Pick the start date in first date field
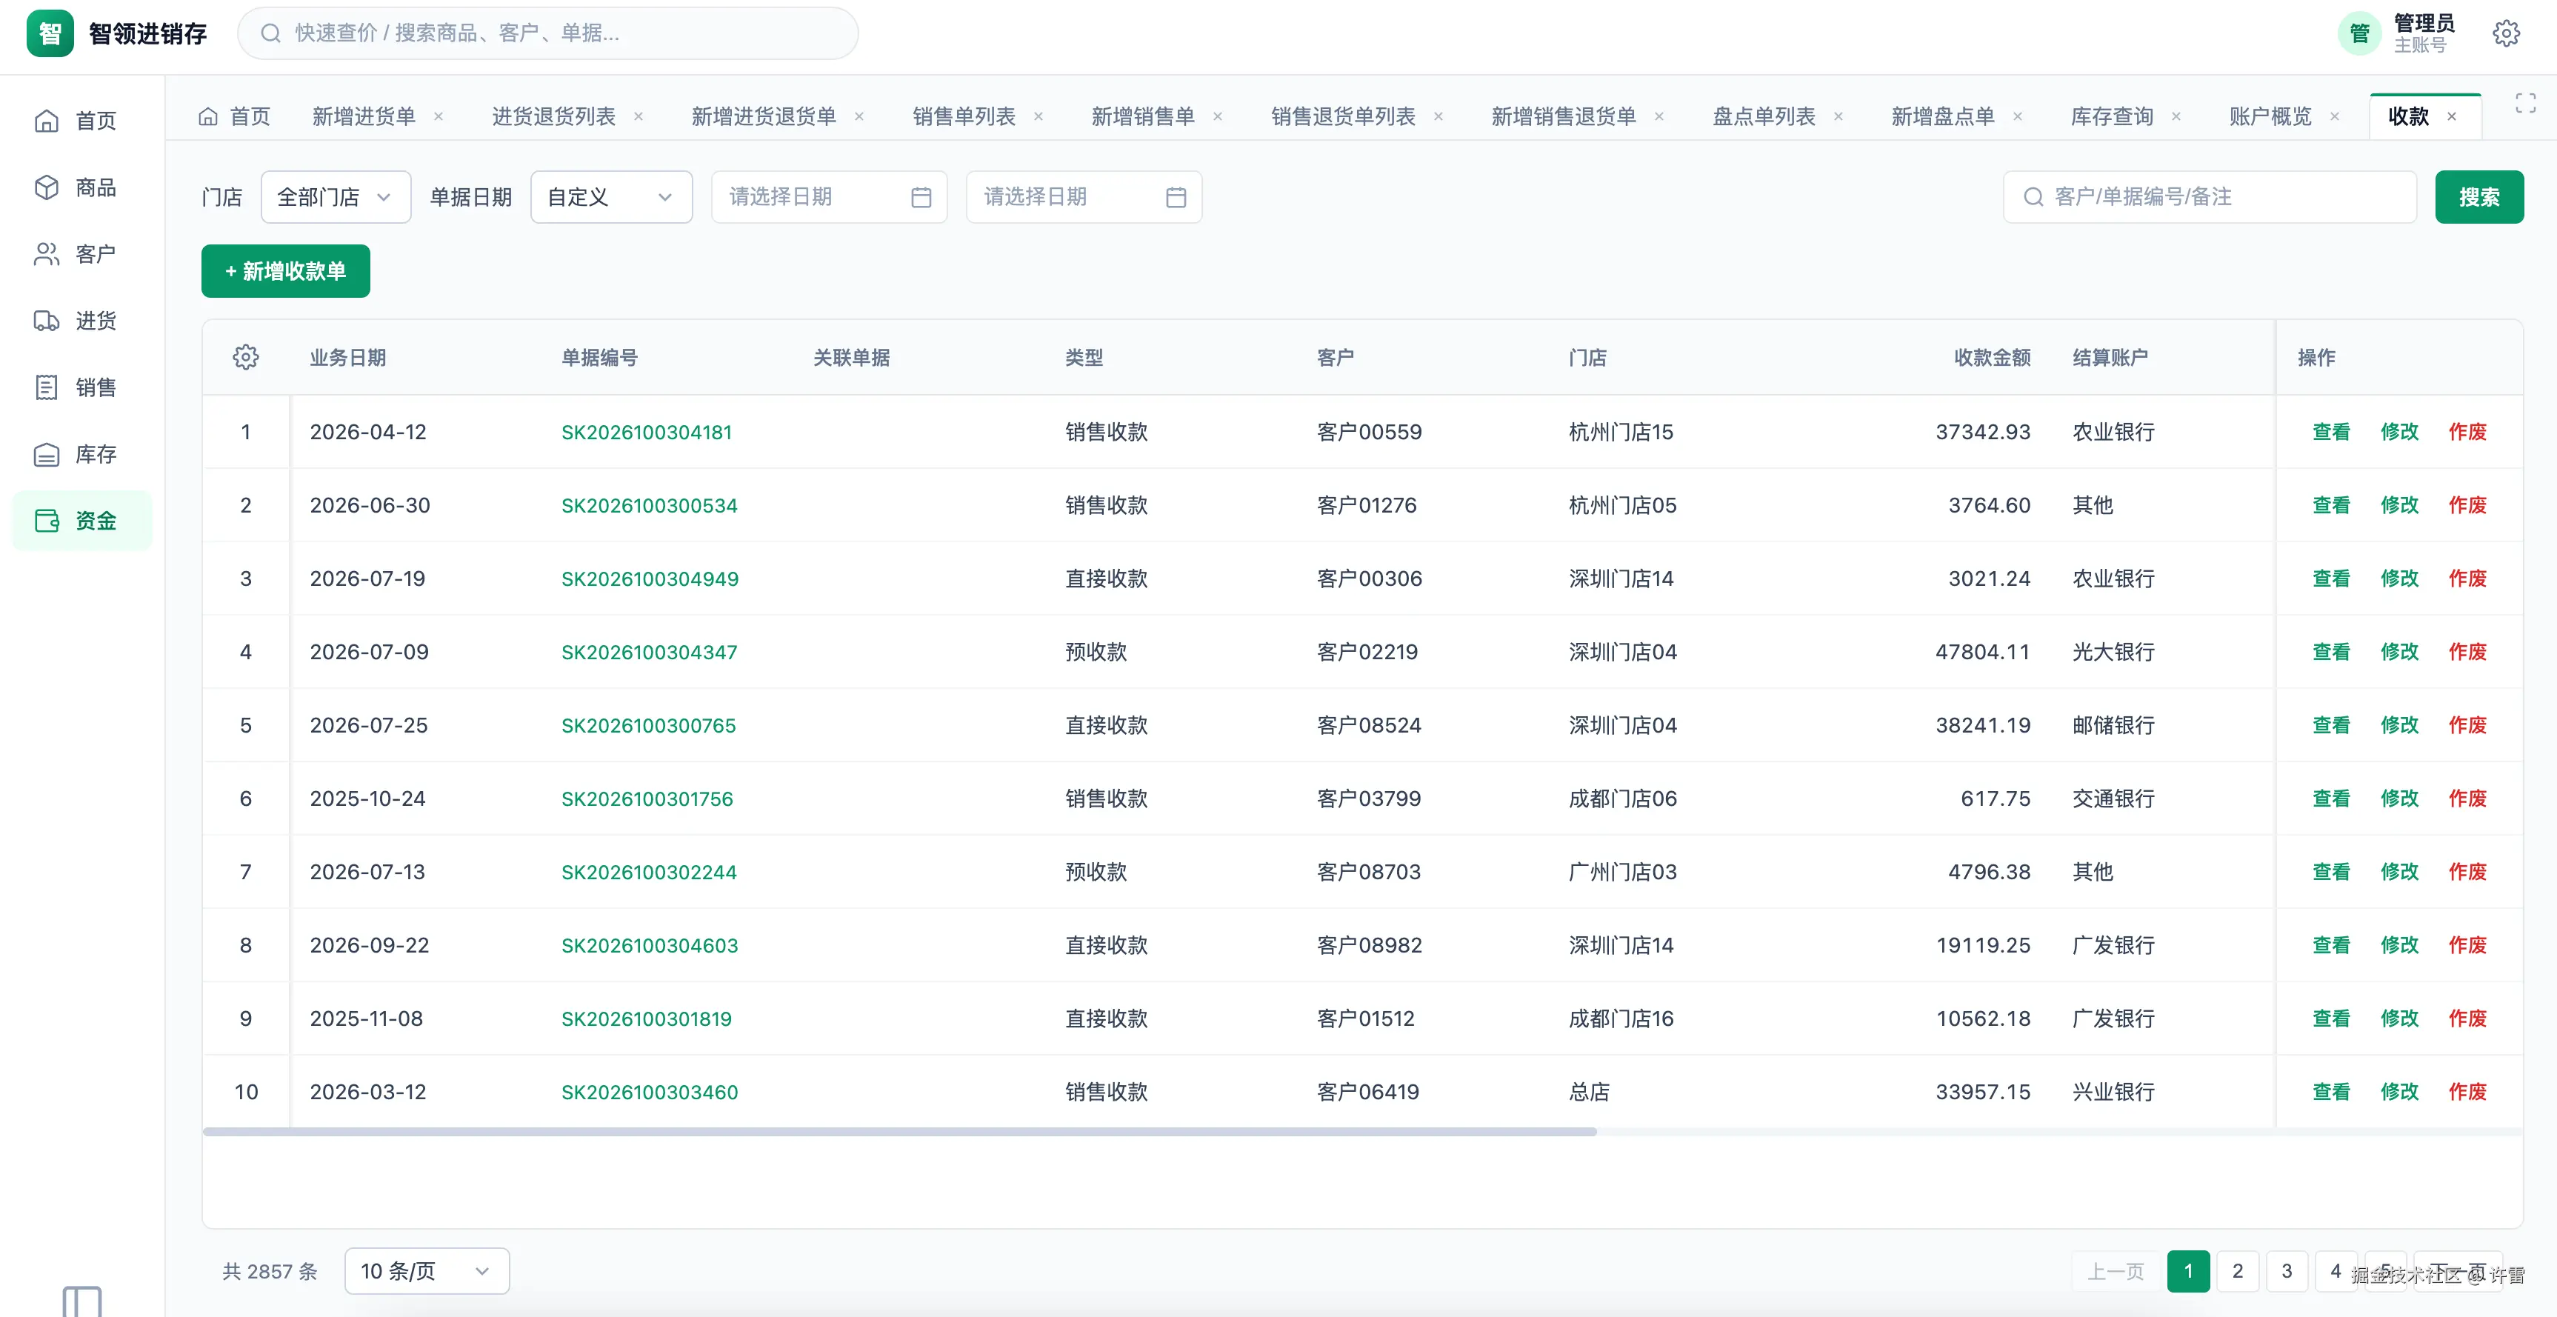Screen dimensions: 2557x1317 pyautogui.click(x=829, y=196)
